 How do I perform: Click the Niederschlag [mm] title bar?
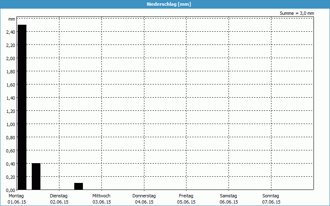tap(165, 4)
